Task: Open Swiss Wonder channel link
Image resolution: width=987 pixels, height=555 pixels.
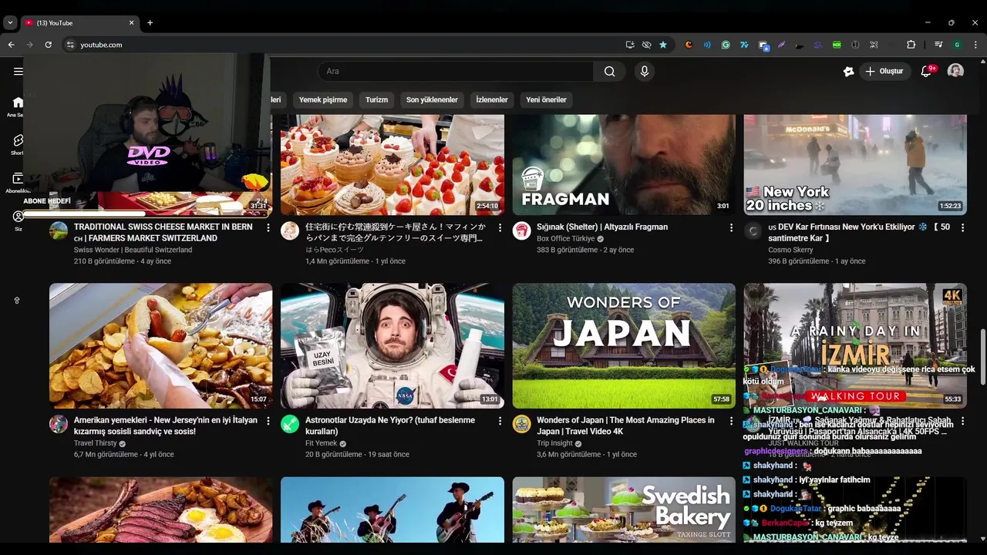Action: [x=133, y=250]
